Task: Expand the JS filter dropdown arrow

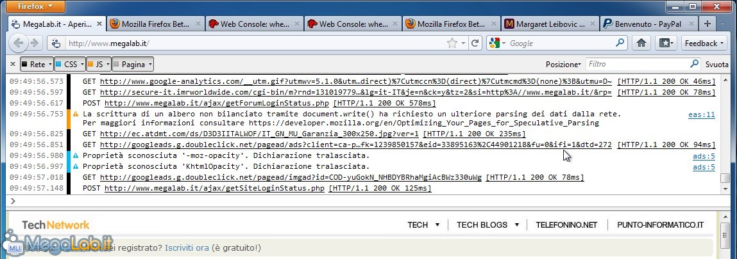Action: click(x=108, y=64)
